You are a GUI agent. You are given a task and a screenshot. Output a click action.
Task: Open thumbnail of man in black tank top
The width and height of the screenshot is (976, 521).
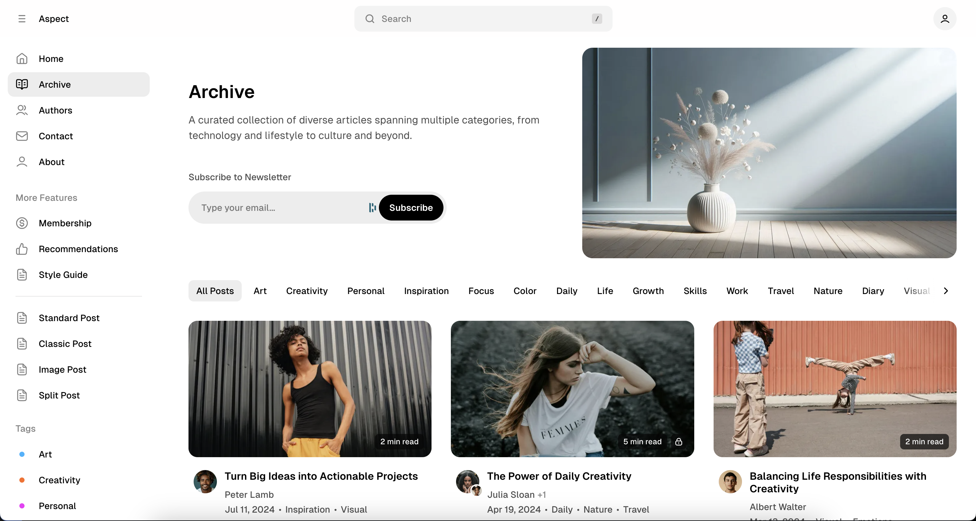(310, 388)
